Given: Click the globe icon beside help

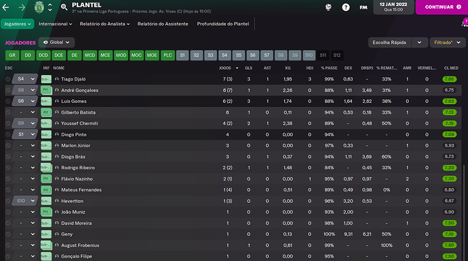Looking at the screenshot, I should click(x=328, y=7).
